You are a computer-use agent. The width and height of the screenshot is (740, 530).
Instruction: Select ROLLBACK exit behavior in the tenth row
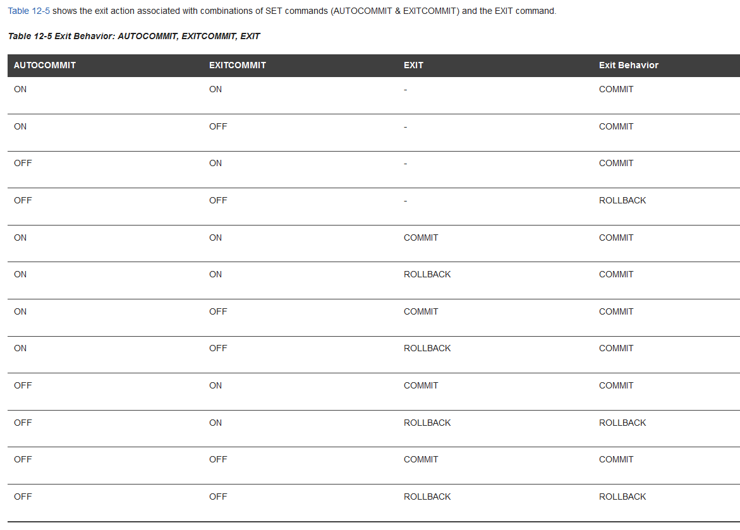click(622, 423)
